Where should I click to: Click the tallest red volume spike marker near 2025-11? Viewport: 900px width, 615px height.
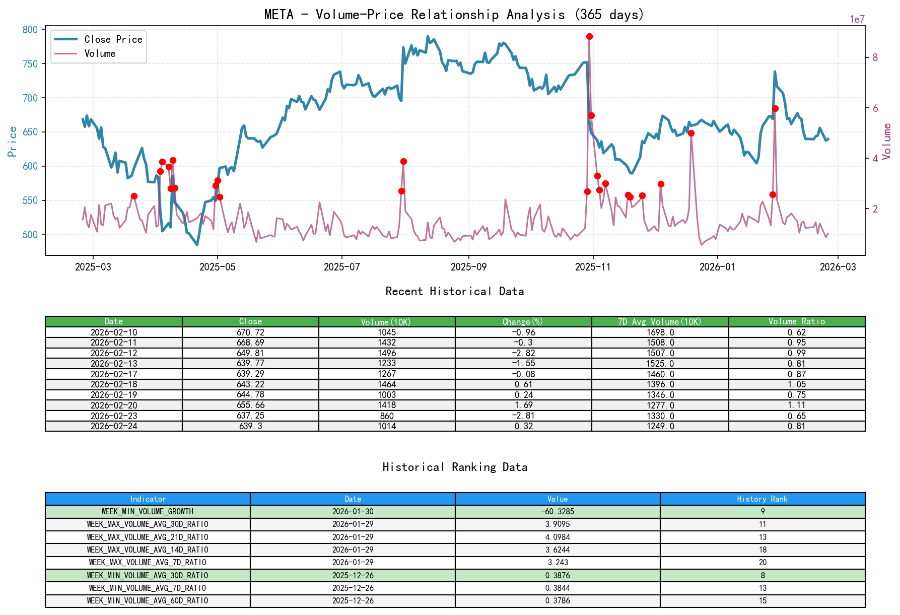(588, 36)
